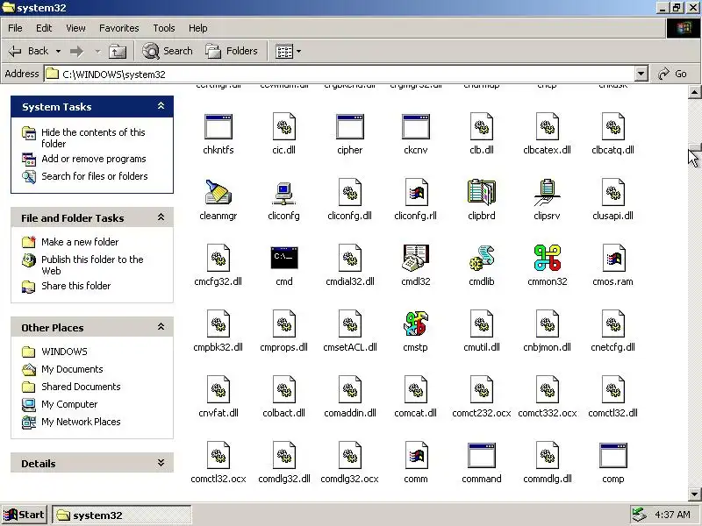Screen dimensions: 702x526
Task: Open the cleanmgr disk cleanup icon
Action: coord(218,192)
